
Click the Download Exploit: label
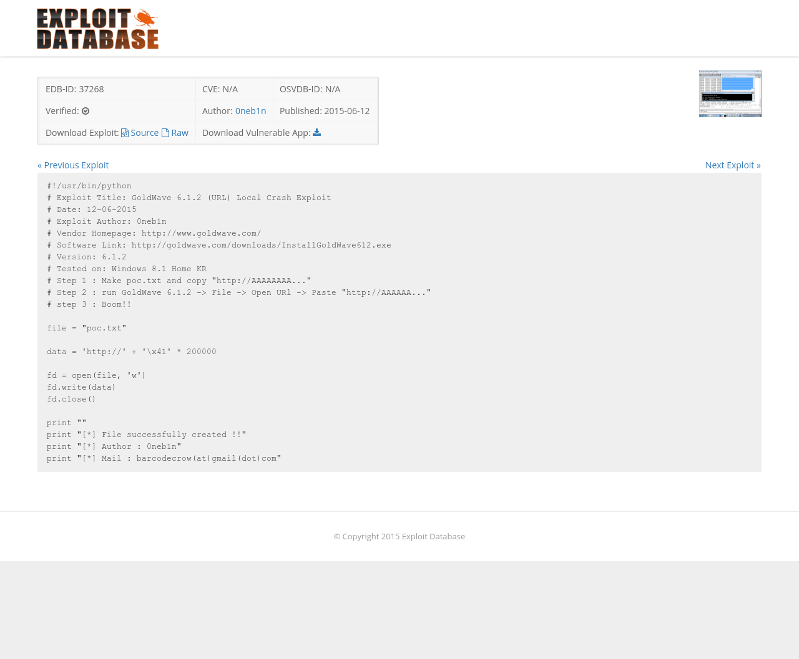coord(82,133)
